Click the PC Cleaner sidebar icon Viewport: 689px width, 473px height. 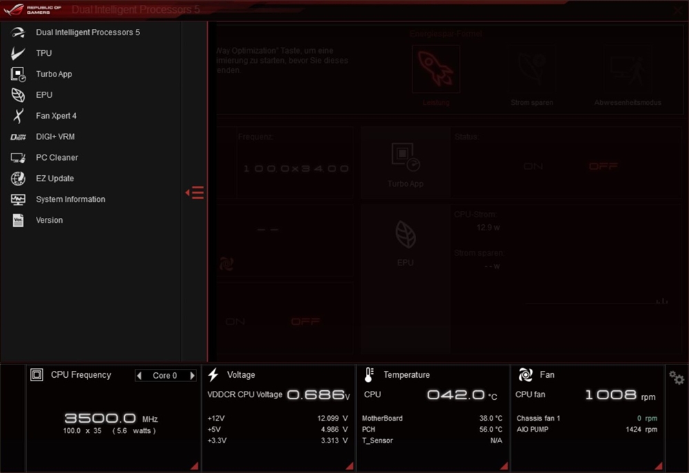click(x=18, y=157)
